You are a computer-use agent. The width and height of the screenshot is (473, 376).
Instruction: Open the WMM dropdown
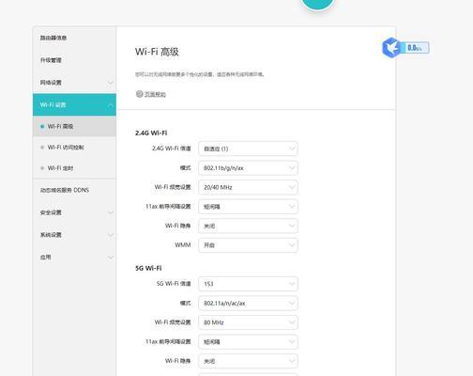[x=248, y=245]
